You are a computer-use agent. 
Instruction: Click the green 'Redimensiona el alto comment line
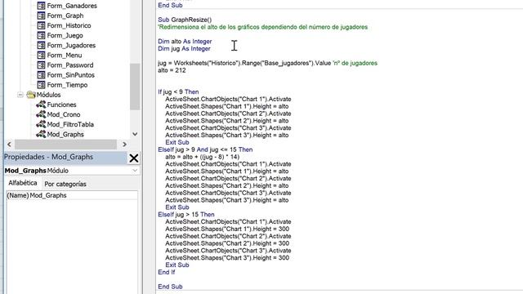point(263,27)
